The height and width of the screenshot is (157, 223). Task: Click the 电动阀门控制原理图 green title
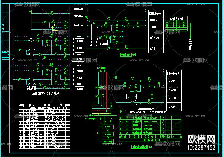click(127, 55)
